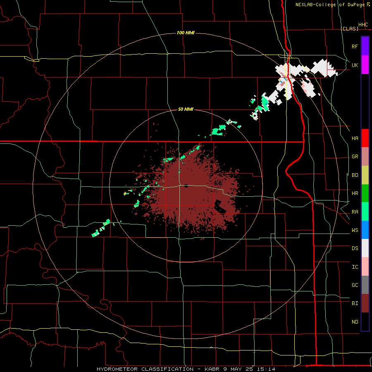The image size is (372, 372).
Task: Click the WS blue legend swatch
Action: (x=365, y=230)
